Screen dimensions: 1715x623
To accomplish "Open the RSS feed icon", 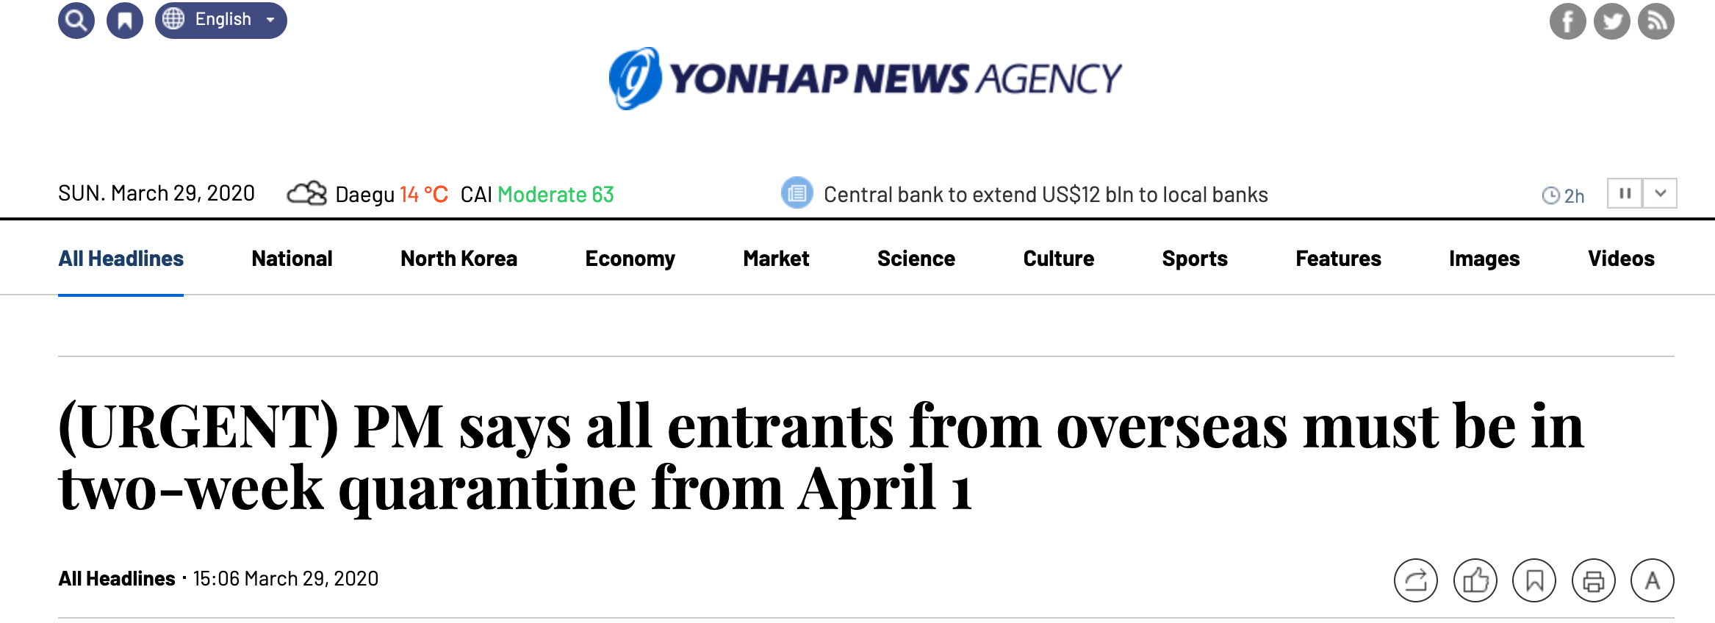I will tap(1655, 21).
